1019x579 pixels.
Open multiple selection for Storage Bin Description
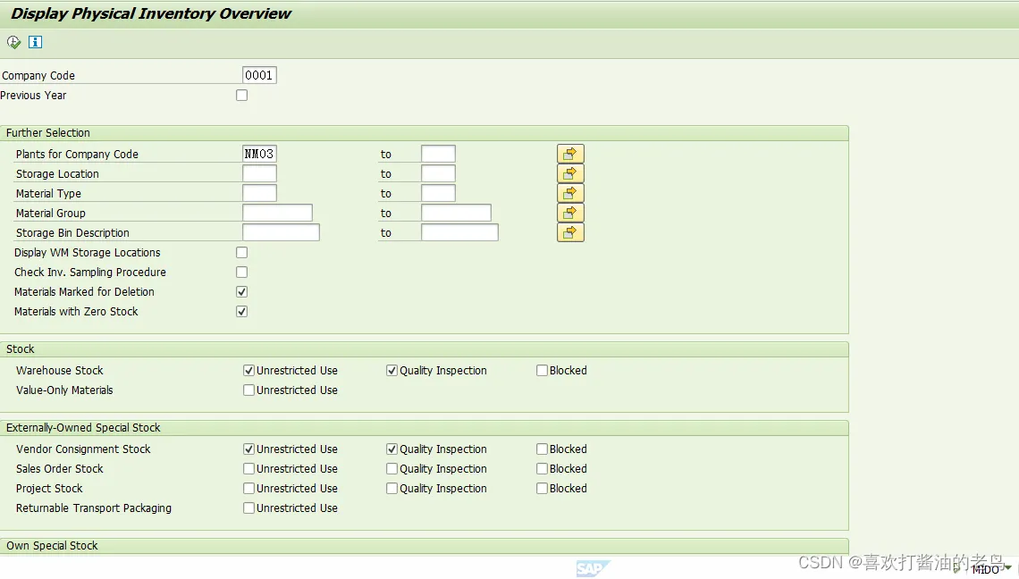tap(570, 232)
